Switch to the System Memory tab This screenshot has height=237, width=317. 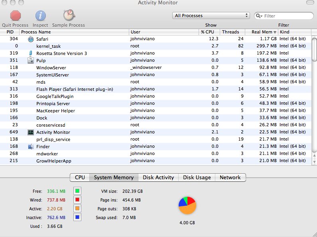click(x=114, y=177)
